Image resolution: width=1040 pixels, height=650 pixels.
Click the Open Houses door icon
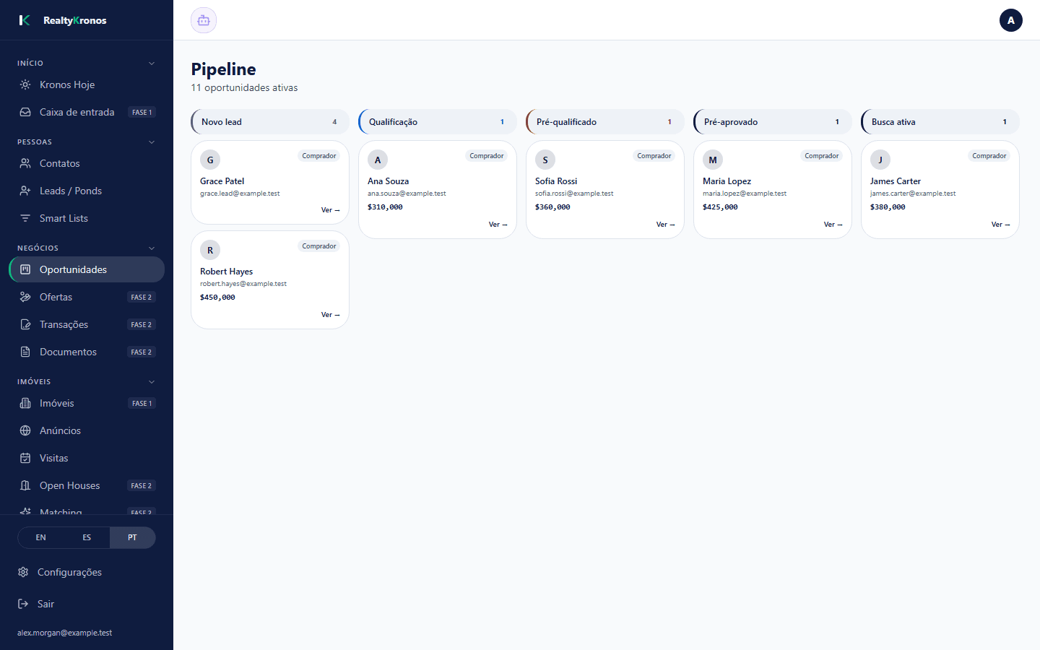click(25, 485)
